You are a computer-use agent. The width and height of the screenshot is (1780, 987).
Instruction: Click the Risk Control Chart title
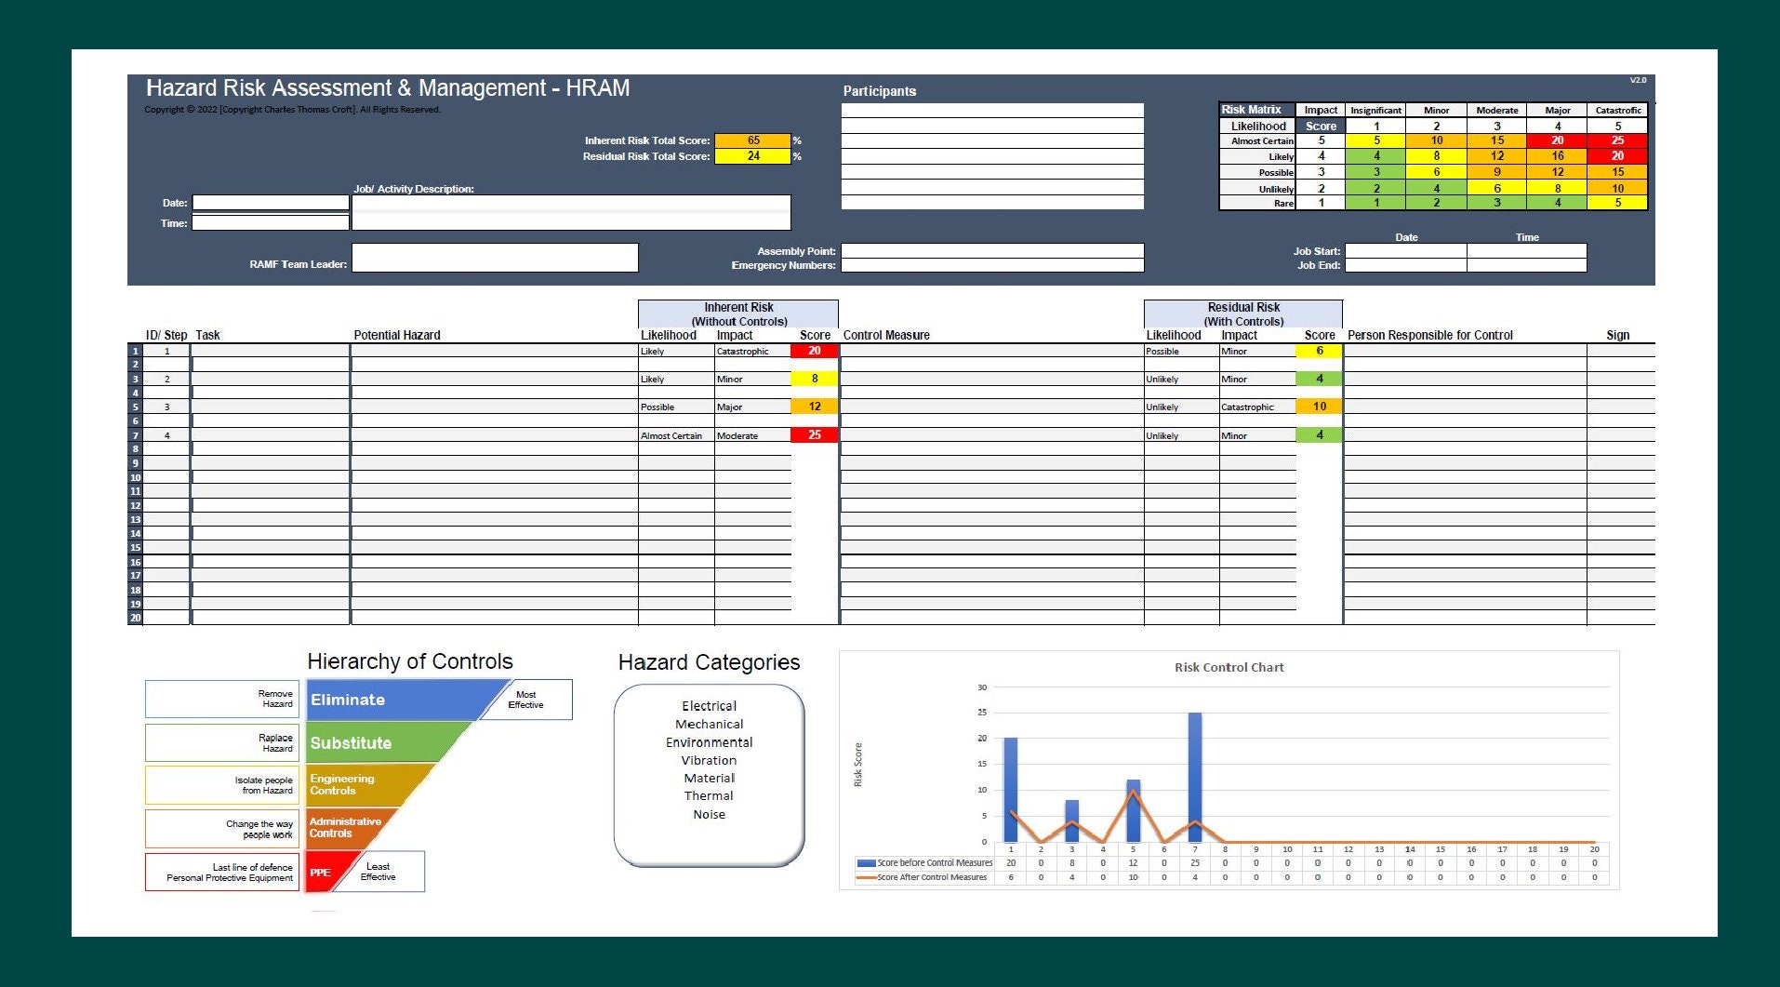(x=1229, y=667)
